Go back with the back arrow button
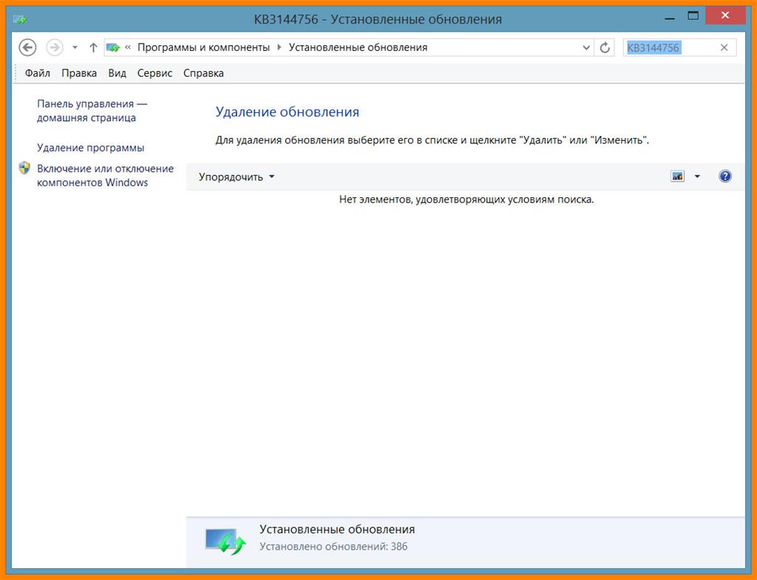The image size is (757, 580). (27, 47)
